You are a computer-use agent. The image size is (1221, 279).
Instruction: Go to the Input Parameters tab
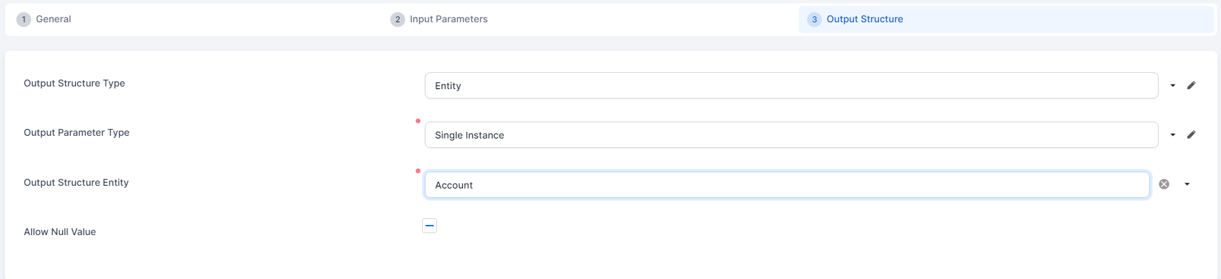[x=449, y=20]
